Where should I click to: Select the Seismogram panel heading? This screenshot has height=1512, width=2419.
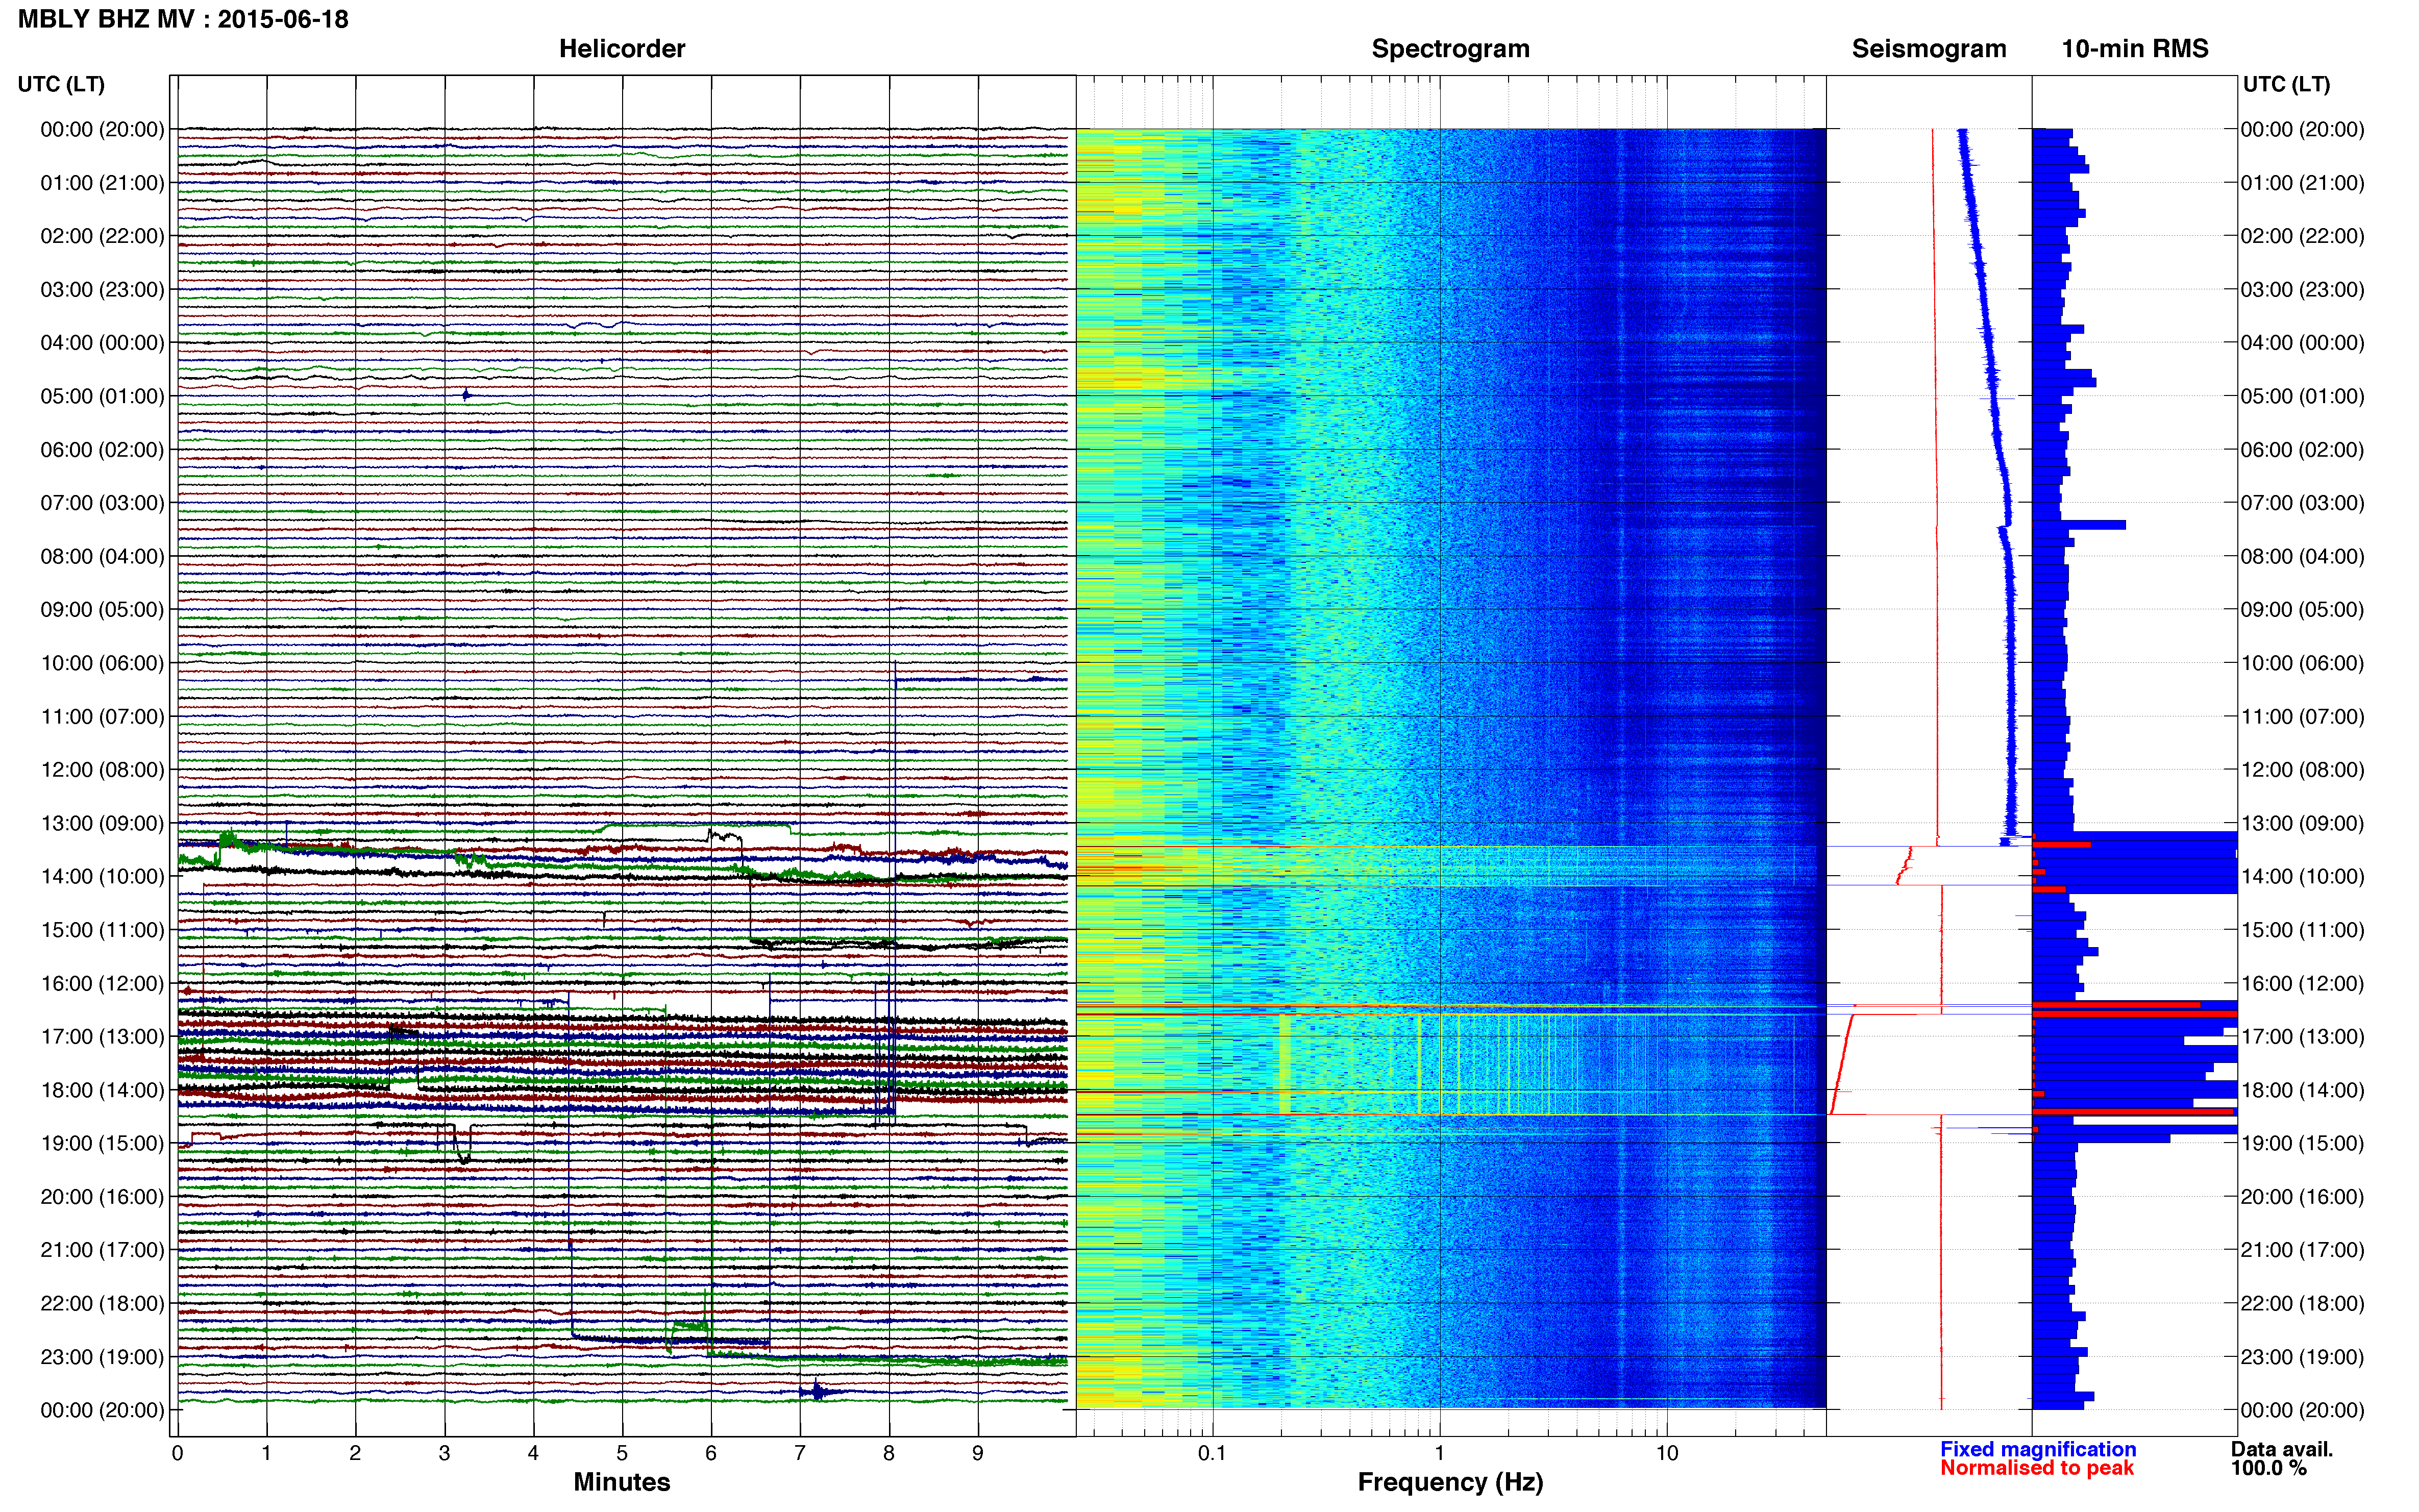pos(1929,49)
